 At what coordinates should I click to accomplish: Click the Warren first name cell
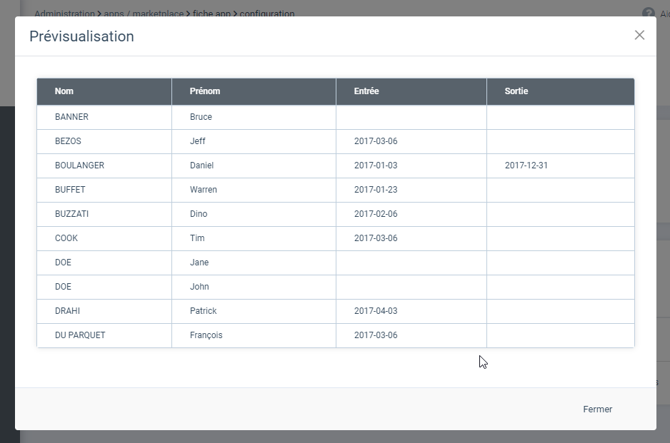pos(204,190)
